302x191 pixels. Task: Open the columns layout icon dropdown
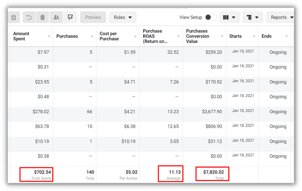[230, 17]
